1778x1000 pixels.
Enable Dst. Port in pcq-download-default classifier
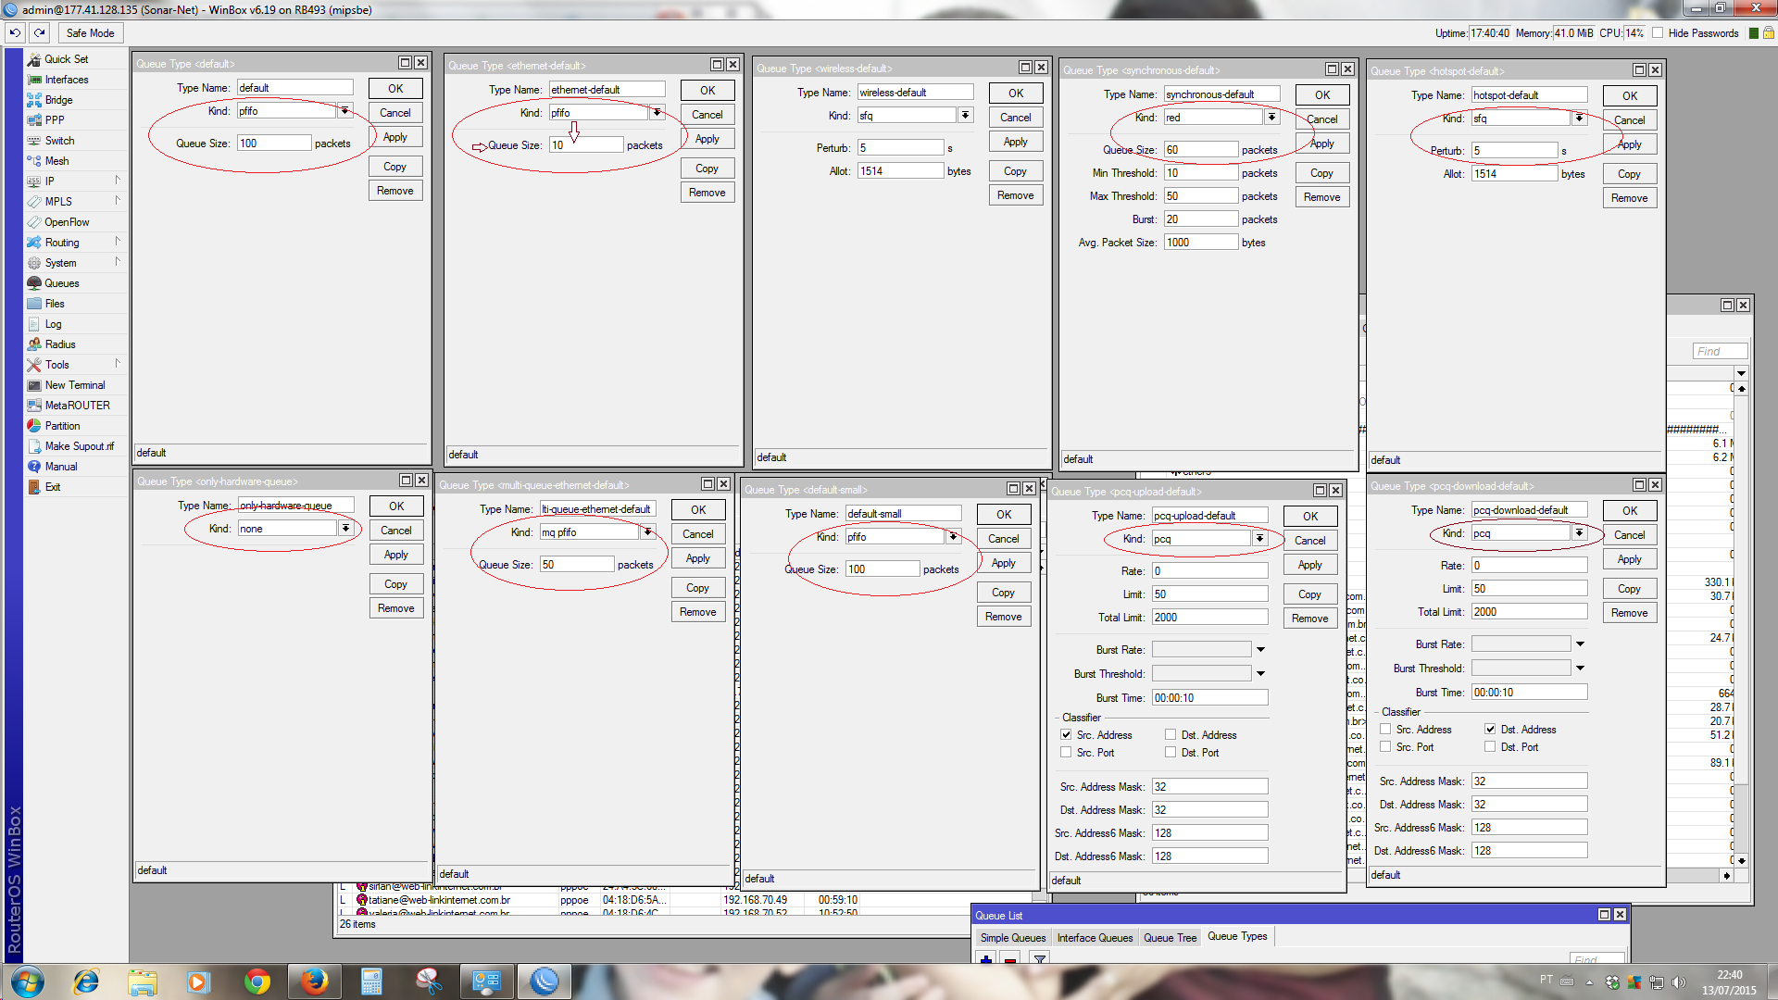tap(1490, 746)
